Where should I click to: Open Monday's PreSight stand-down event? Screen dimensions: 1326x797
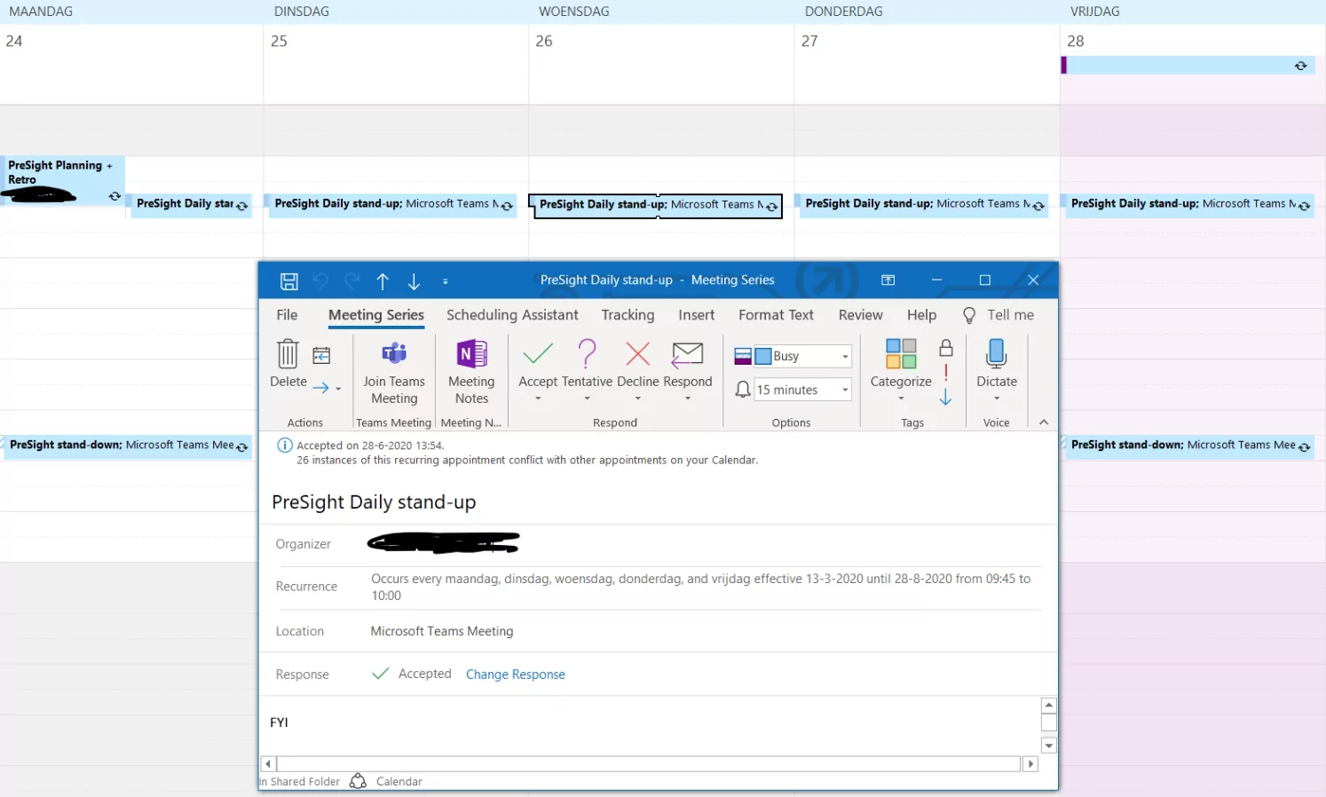[x=127, y=446]
